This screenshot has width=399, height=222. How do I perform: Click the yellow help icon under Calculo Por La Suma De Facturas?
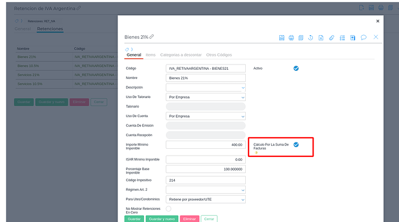click(x=256, y=153)
